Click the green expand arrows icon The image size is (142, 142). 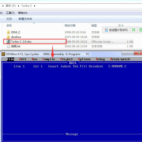[x=134, y=30]
